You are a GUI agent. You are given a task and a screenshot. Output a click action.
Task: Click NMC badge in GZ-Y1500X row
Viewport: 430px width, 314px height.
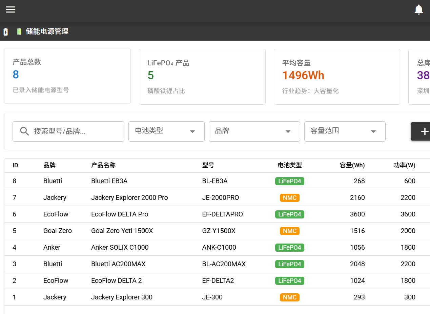(290, 231)
